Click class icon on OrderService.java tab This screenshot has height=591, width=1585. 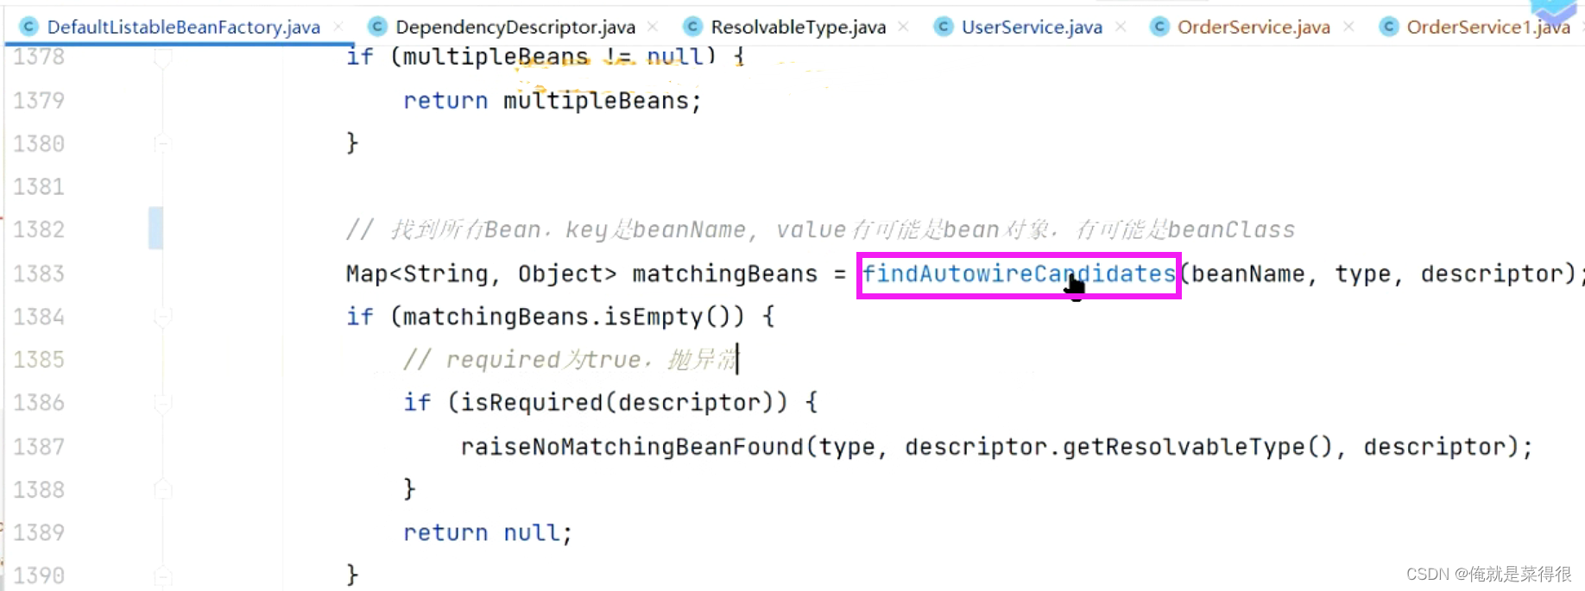[1159, 27]
